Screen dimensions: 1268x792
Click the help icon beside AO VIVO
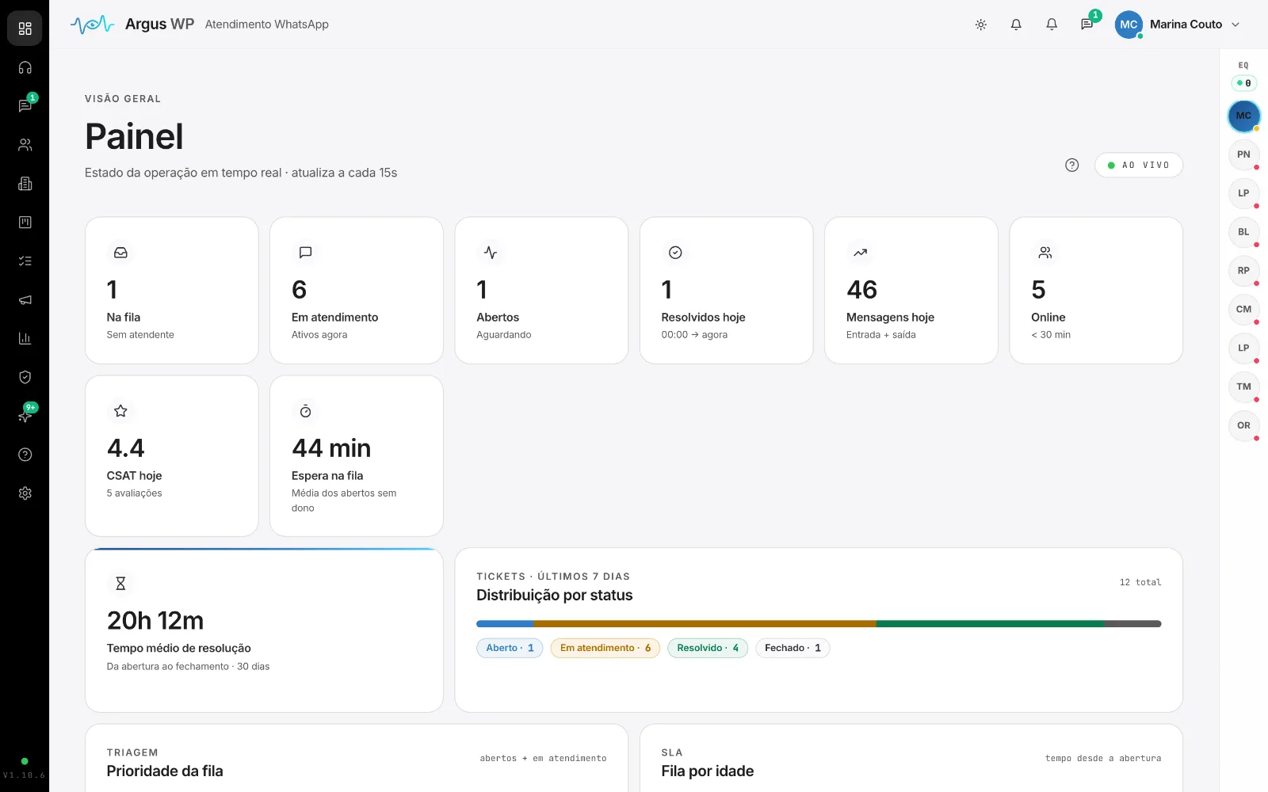point(1072,165)
